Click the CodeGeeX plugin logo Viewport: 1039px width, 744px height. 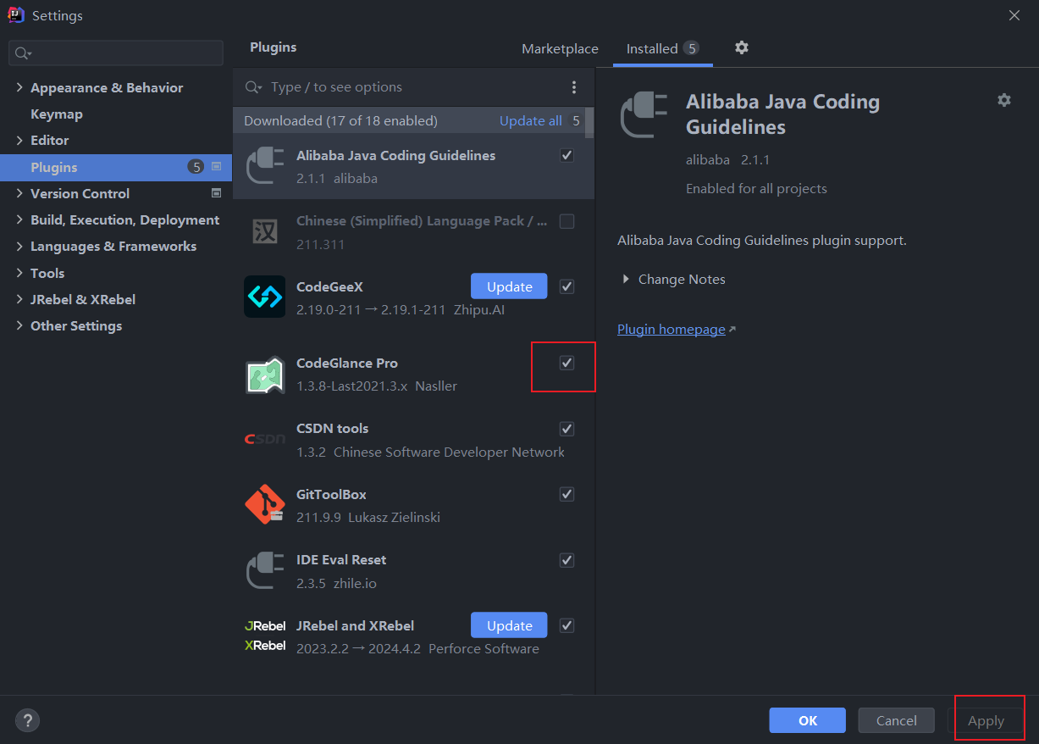(x=265, y=297)
